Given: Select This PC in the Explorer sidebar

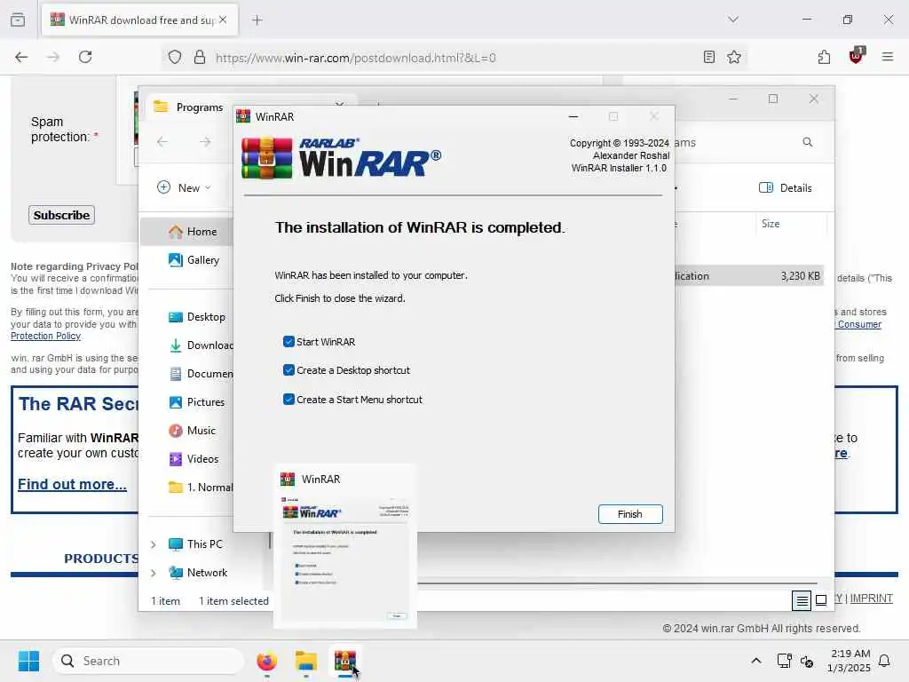Looking at the screenshot, I should (195, 544).
